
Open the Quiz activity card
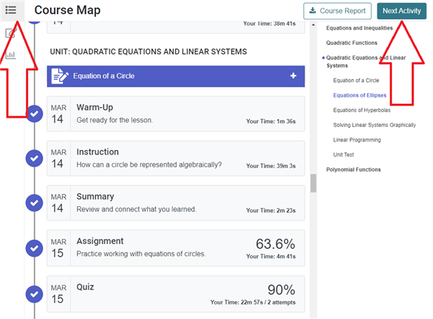pos(176,294)
